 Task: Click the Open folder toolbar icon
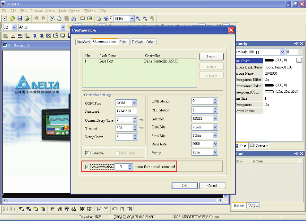click(x=13, y=19)
